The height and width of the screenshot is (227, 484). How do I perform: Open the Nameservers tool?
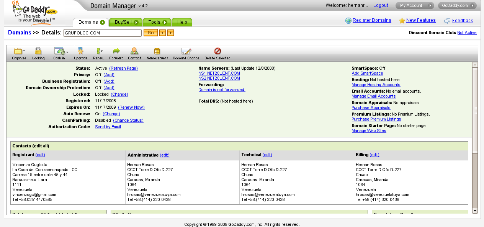point(157,51)
